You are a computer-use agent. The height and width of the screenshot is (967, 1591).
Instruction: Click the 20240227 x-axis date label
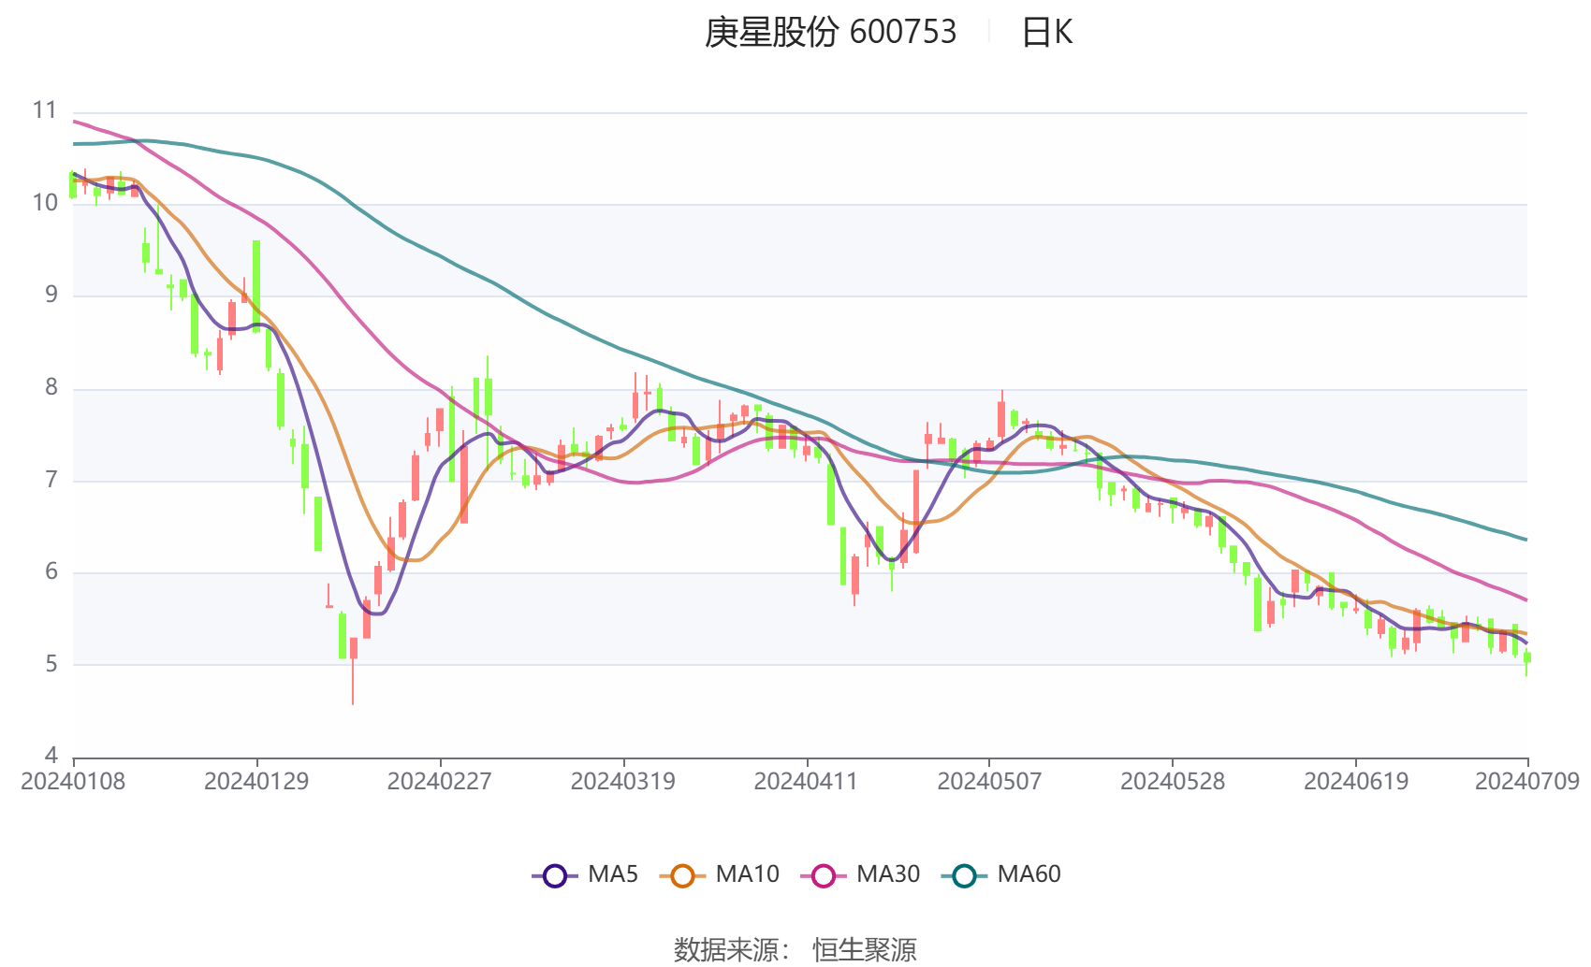point(440,782)
